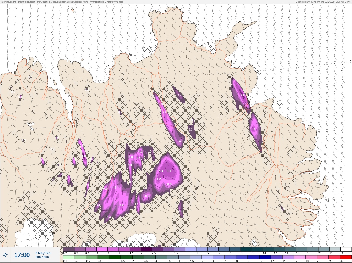Pick the dark green 1 rain legend swatch
The width and height of the screenshot is (352, 263).
pos(115,257)
